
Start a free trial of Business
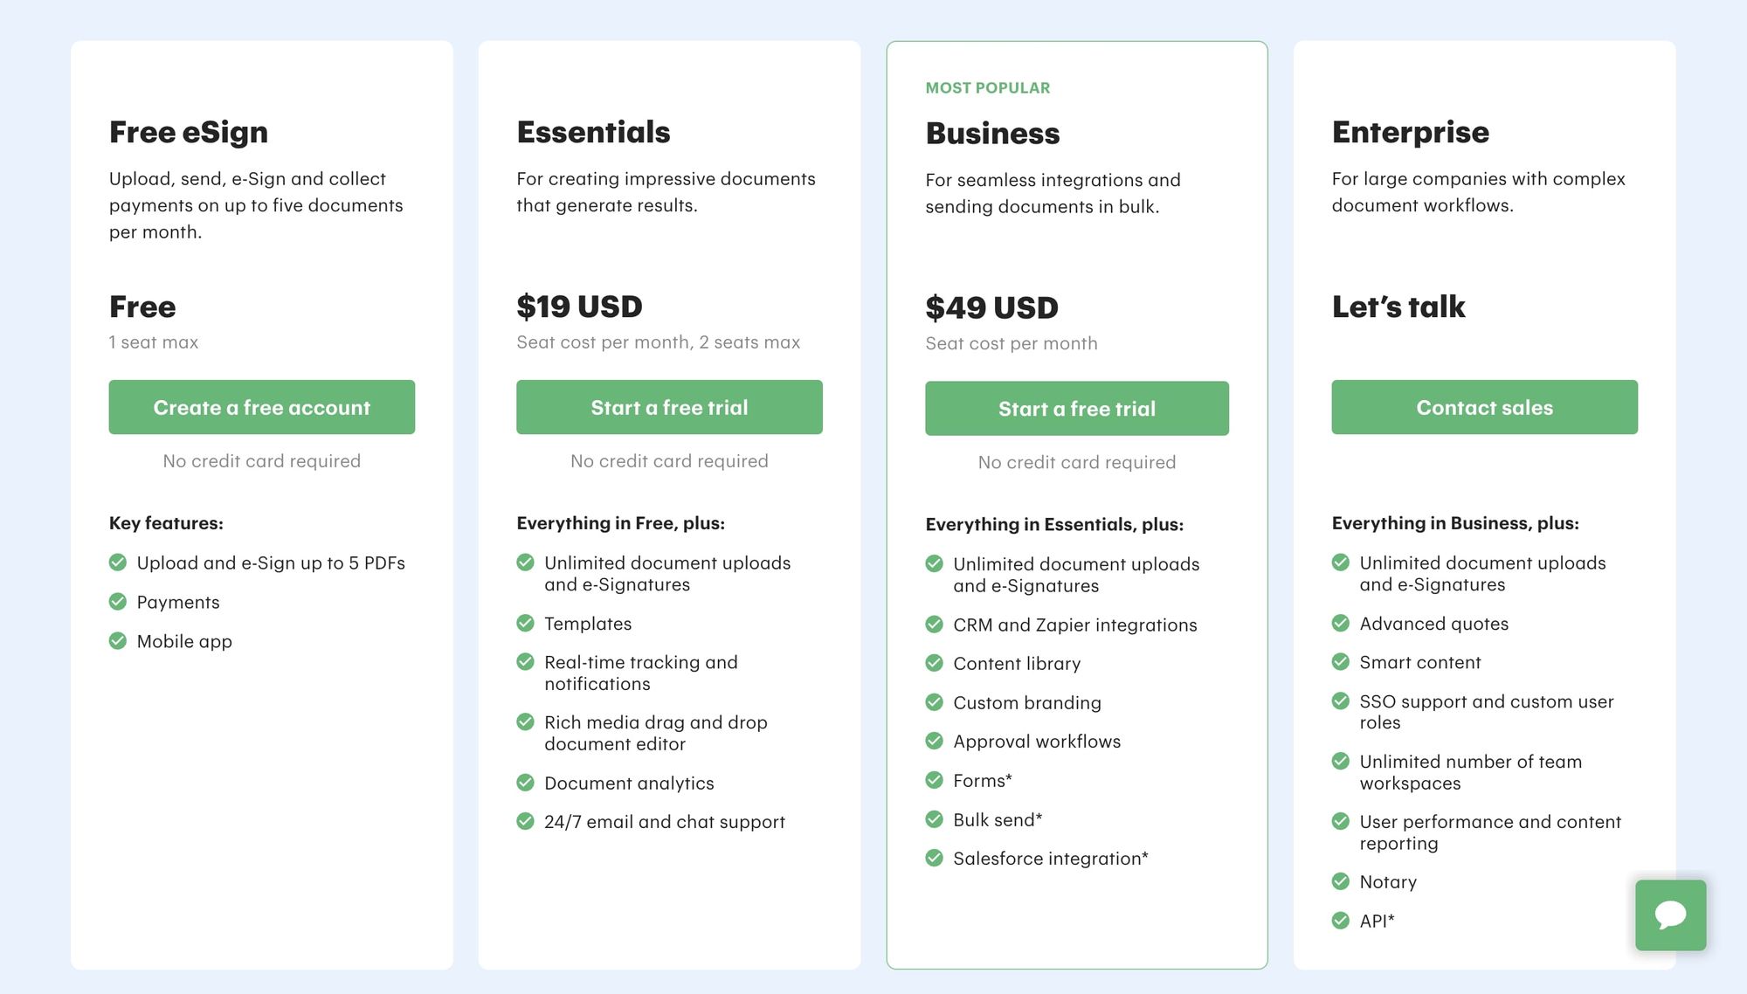(1076, 408)
